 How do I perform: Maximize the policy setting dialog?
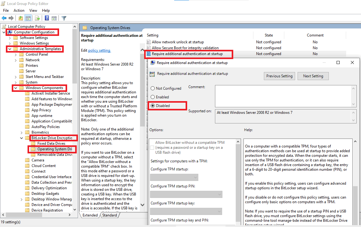click(x=338, y=62)
